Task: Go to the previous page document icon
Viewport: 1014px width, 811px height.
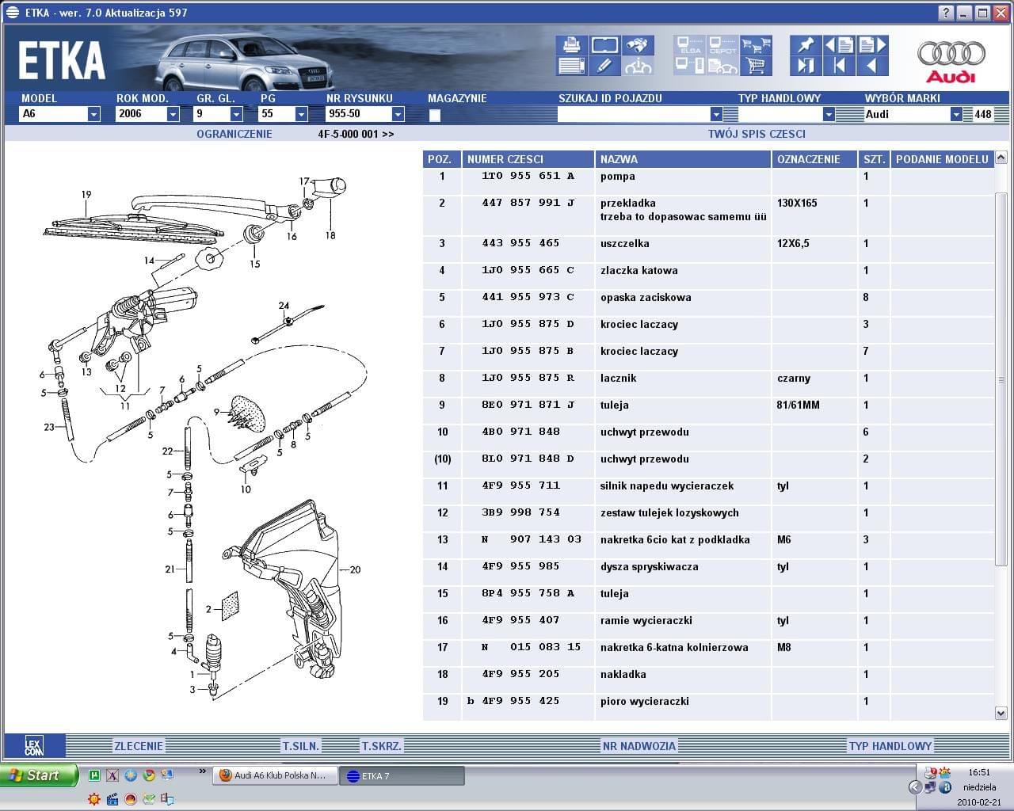Action: tap(839, 45)
